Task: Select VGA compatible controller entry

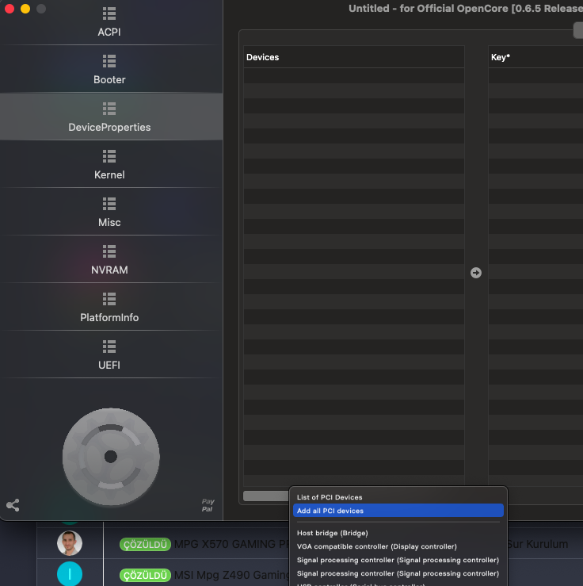Action: point(398,546)
